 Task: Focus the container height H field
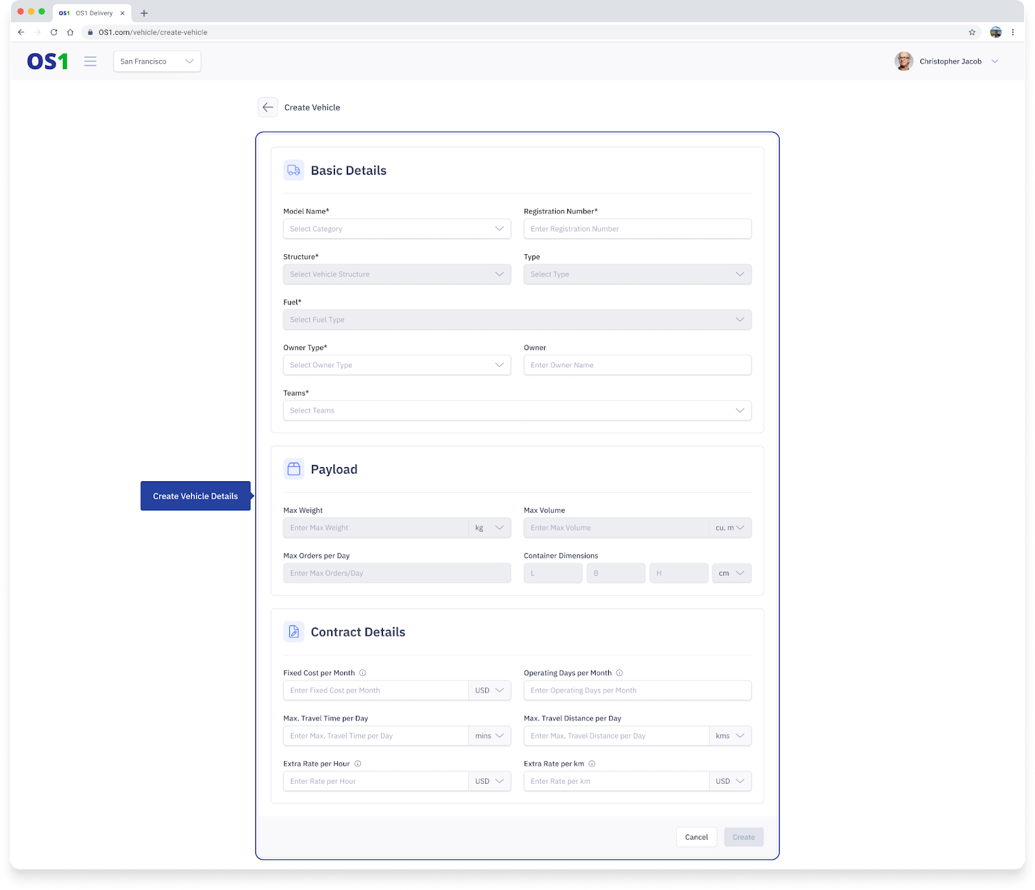[x=679, y=573]
